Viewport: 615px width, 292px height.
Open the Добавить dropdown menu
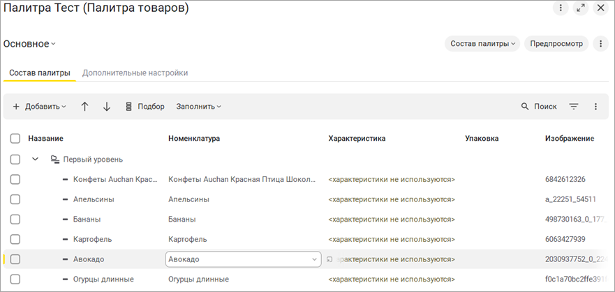coord(40,107)
